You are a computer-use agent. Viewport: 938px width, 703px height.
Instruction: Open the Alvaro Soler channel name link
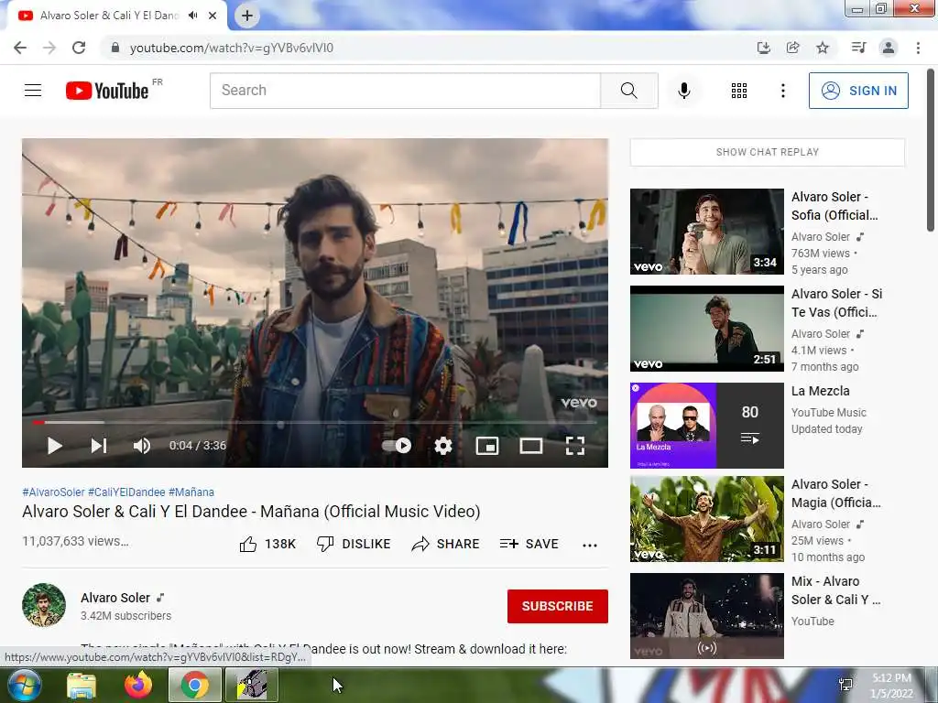click(x=115, y=598)
